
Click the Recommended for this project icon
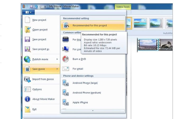coord(66,25)
